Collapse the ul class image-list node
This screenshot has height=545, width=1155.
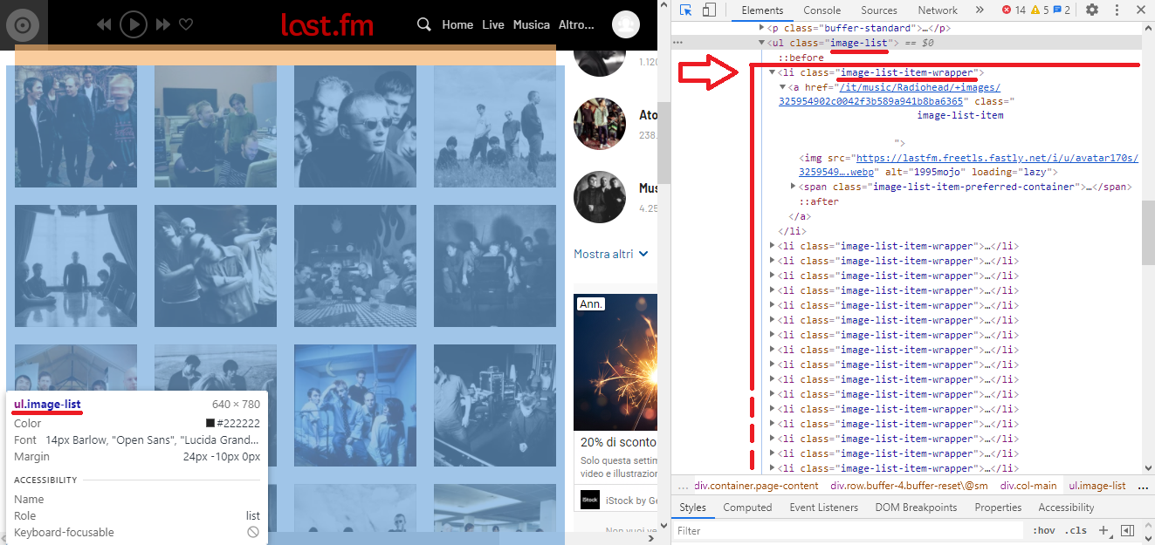point(761,42)
